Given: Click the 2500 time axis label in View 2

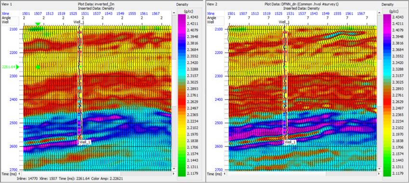Looking at the screenshot, I should (218, 123).
